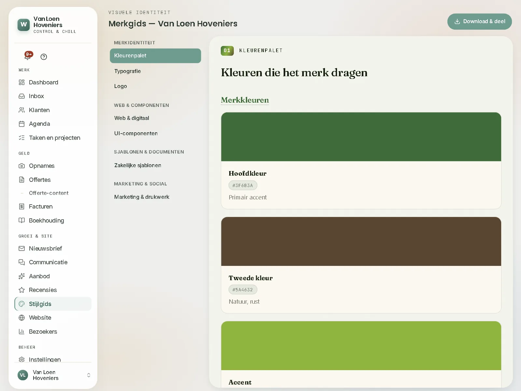
Task: Click the Boekhouding book icon
Action: pos(21,221)
